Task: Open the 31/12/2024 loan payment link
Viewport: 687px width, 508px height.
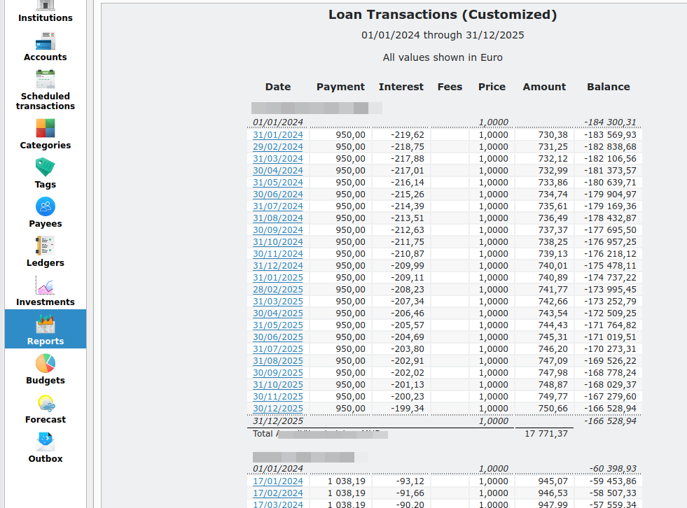Action: (x=278, y=266)
